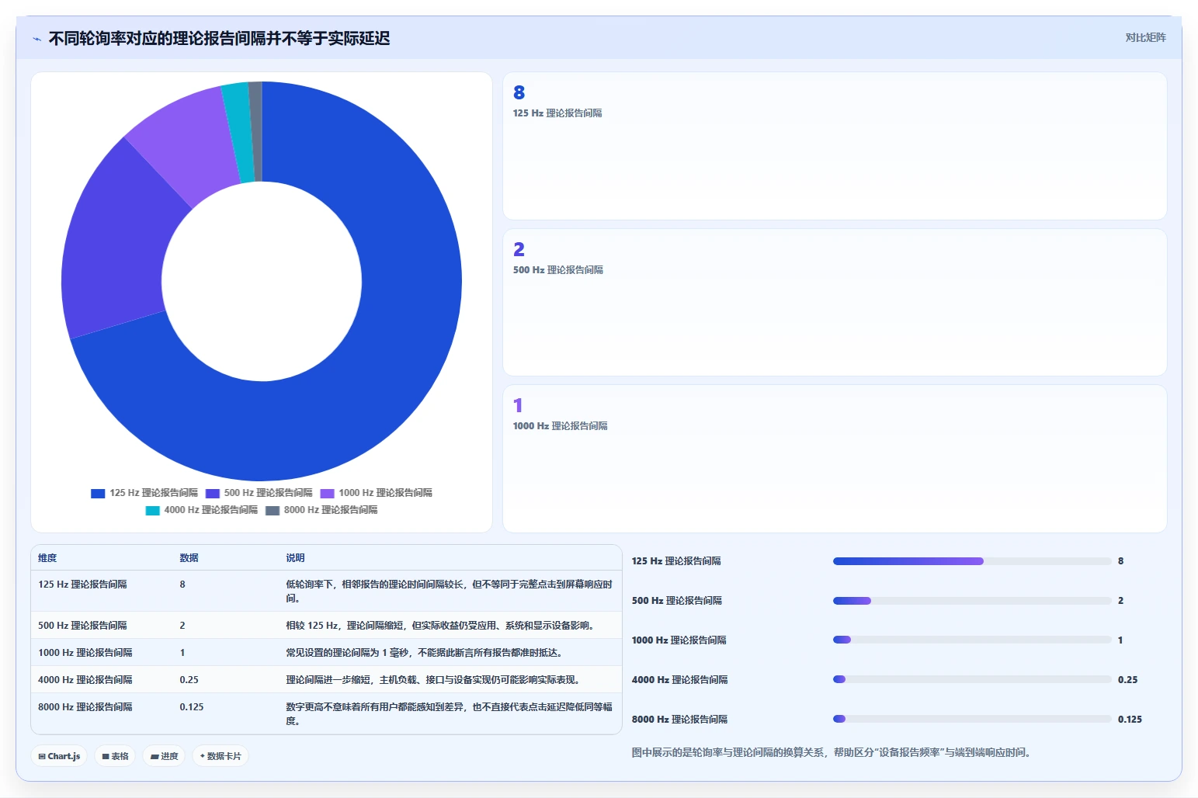Image resolution: width=1198 pixels, height=798 pixels.
Task: Click the 125 Hz progress row label
Action: click(676, 561)
